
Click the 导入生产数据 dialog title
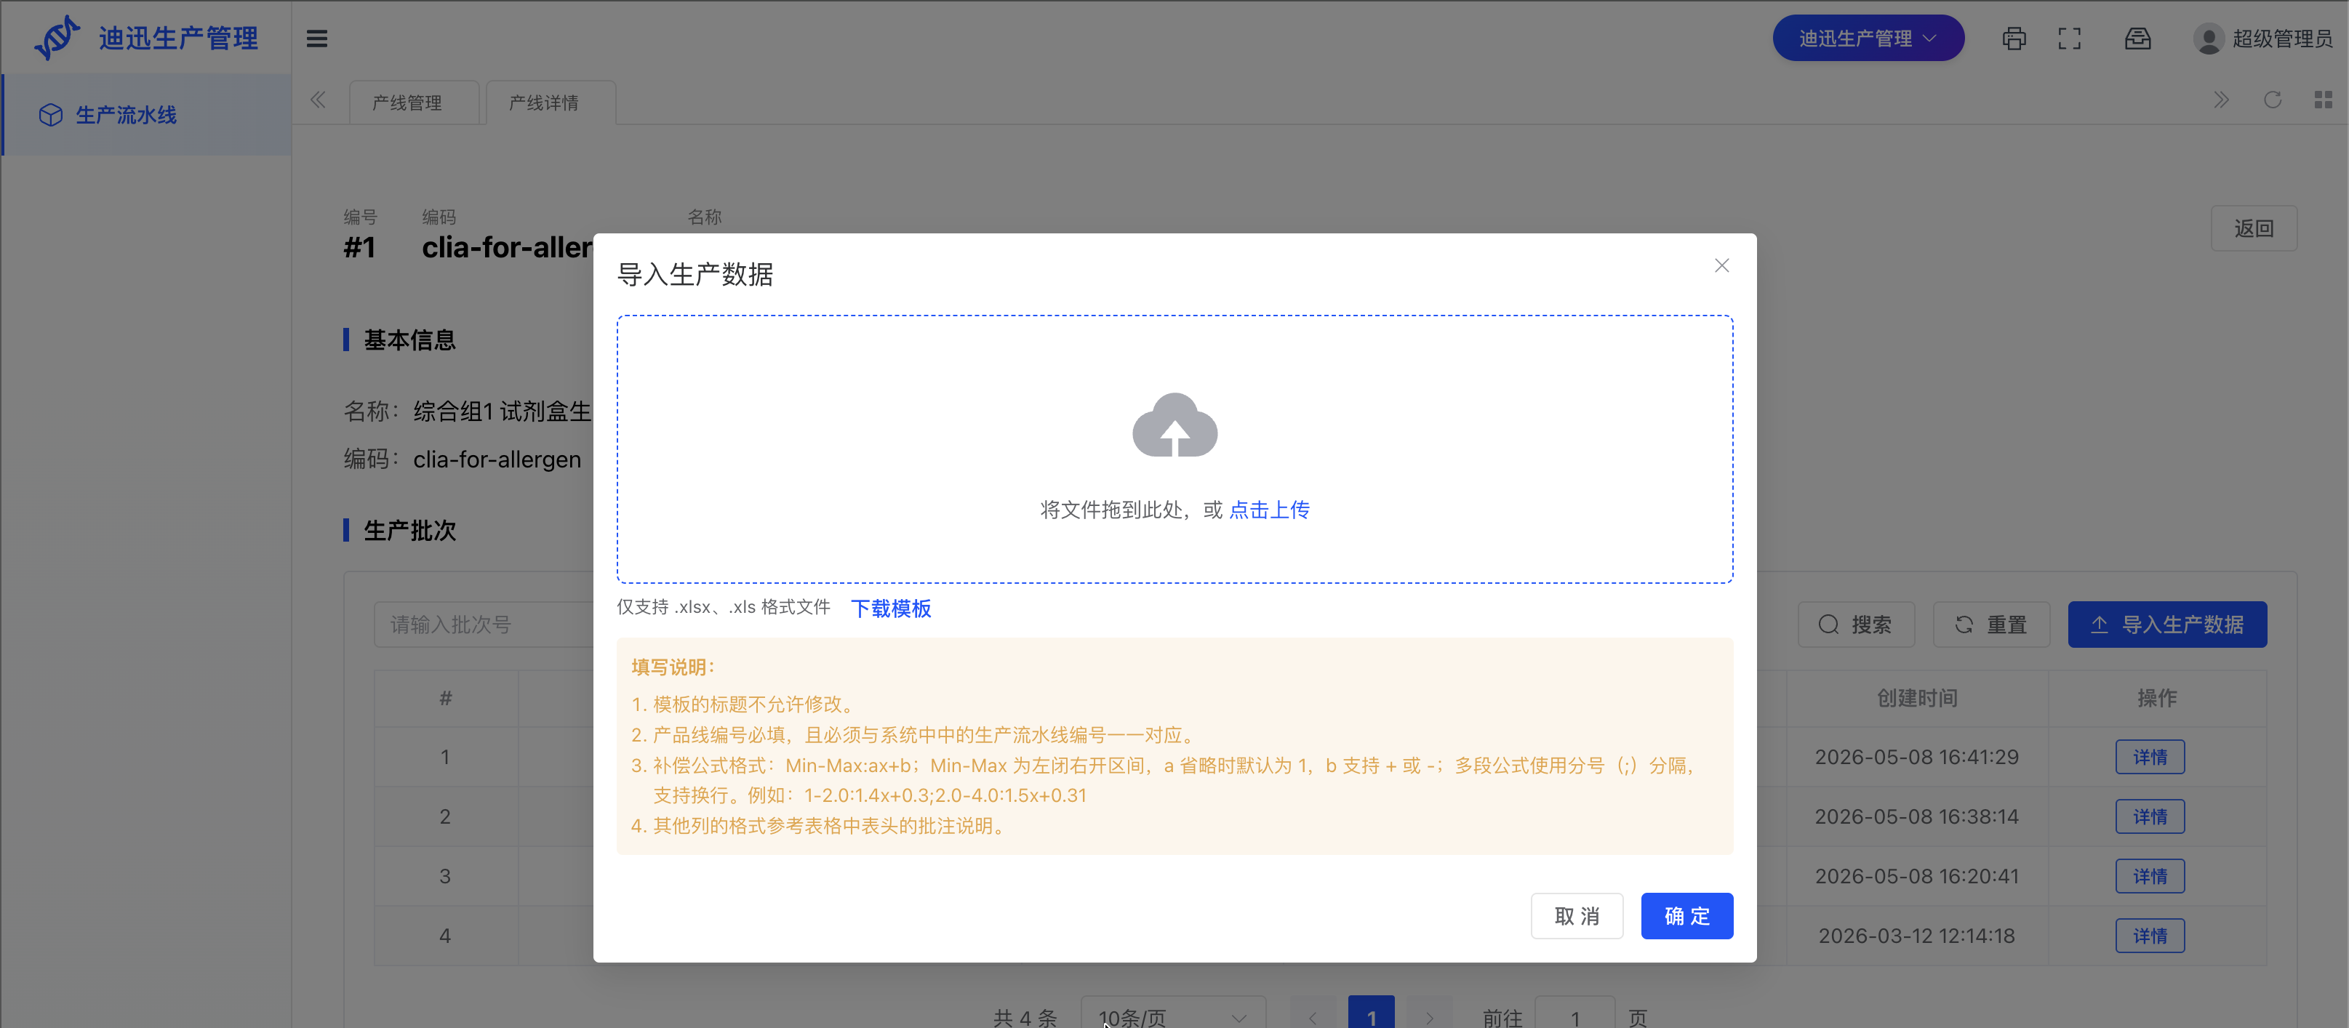[x=695, y=274]
